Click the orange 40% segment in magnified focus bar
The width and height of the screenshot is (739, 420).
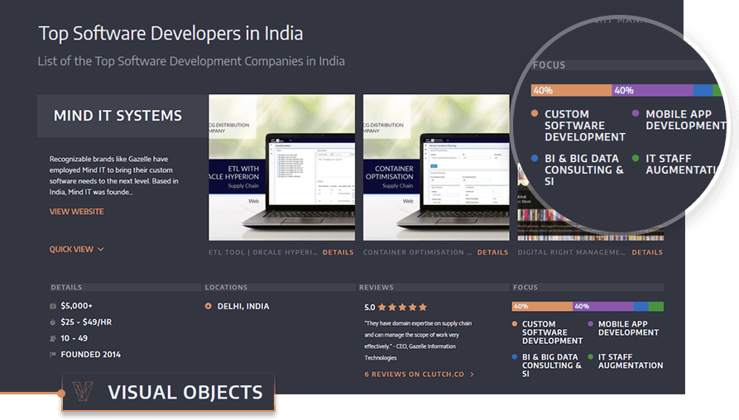pyautogui.click(x=571, y=90)
